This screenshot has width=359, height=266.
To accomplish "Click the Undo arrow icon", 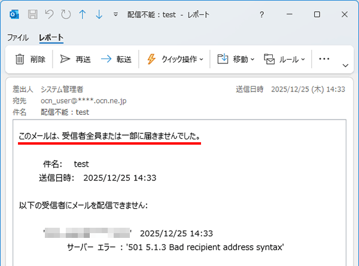I will coord(50,14).
